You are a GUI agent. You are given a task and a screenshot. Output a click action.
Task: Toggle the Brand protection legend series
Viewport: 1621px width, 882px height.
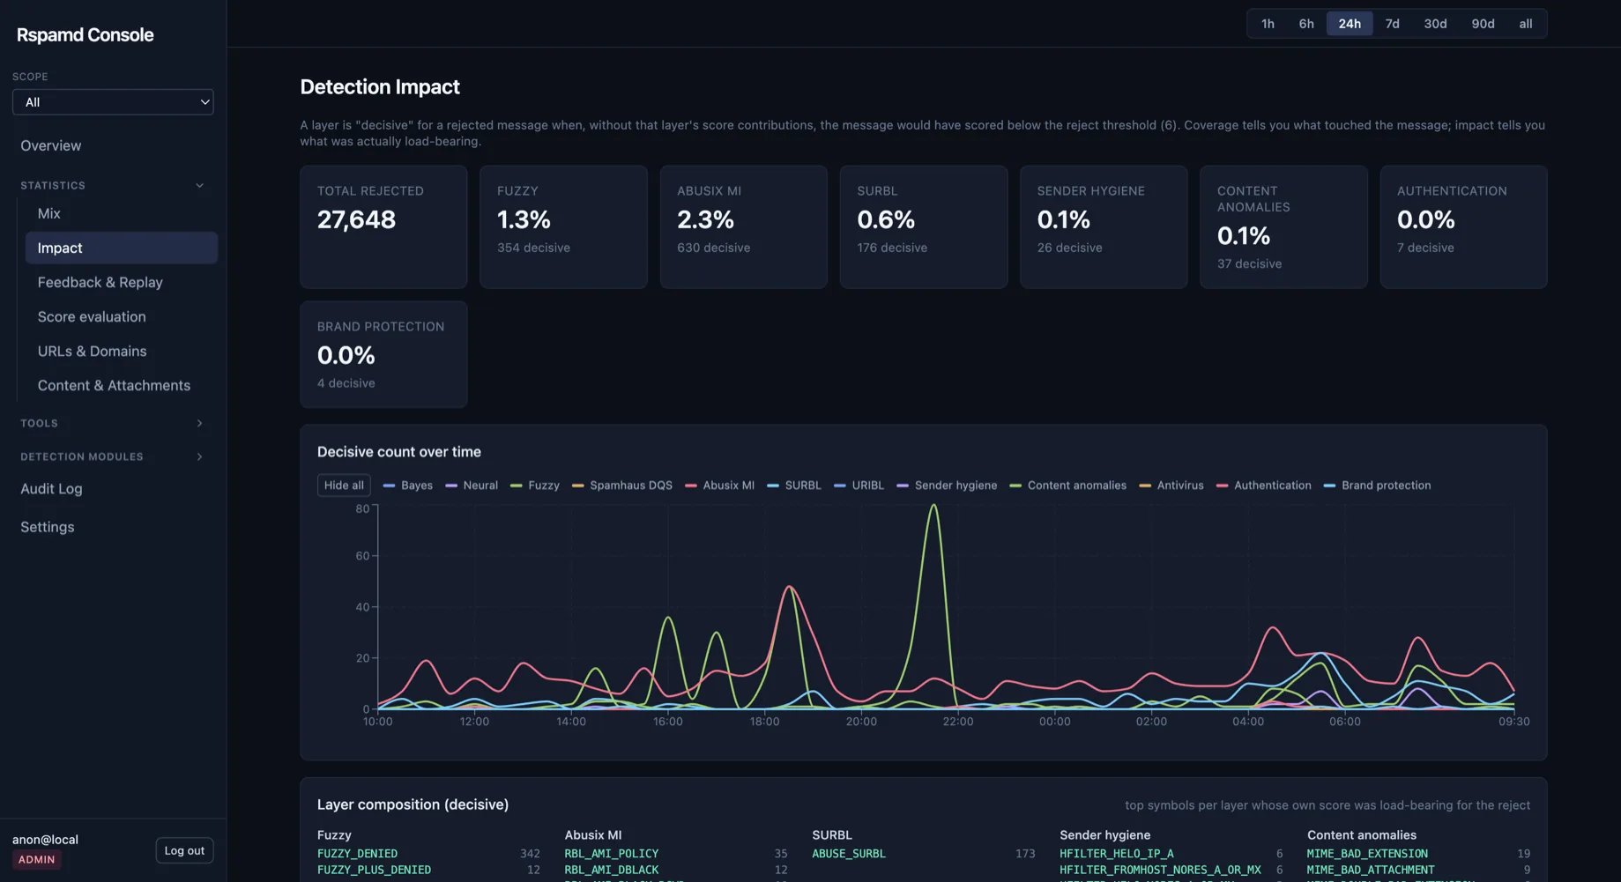tap(1378, 485)
